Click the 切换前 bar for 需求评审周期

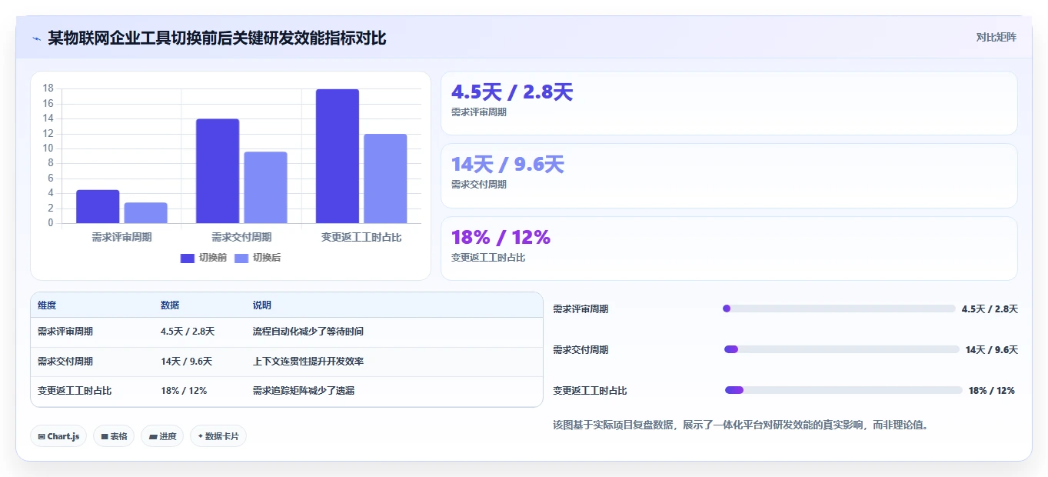[98, 206]
